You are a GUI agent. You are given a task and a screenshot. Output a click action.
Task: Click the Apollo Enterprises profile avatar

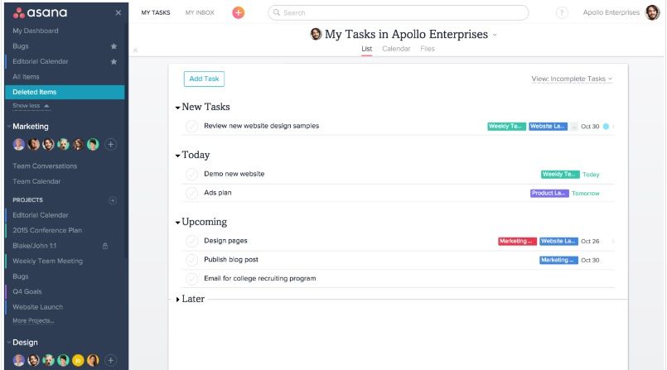653,12
